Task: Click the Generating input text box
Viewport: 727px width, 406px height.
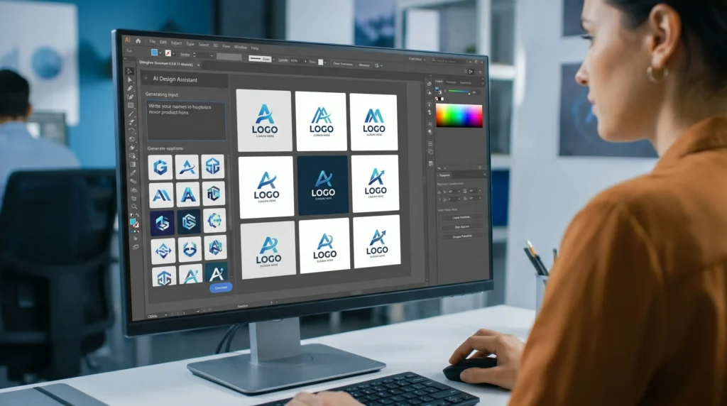Action: 187,121
